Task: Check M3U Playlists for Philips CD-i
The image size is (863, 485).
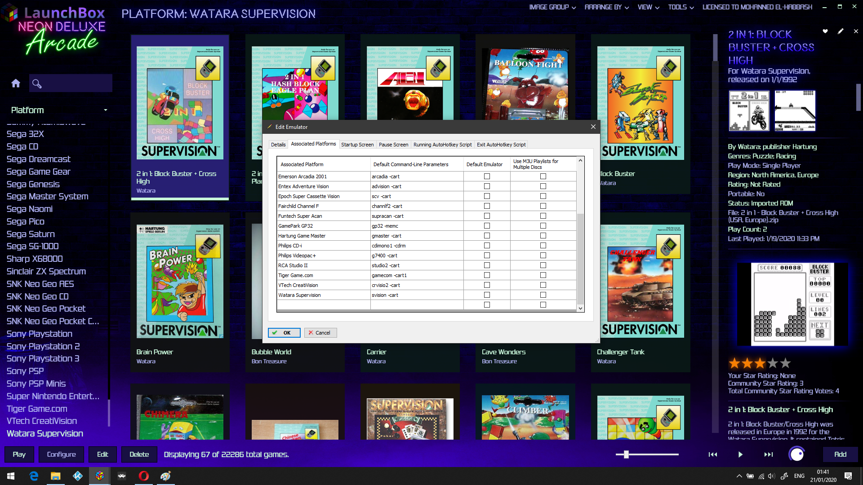Action: 543,246
